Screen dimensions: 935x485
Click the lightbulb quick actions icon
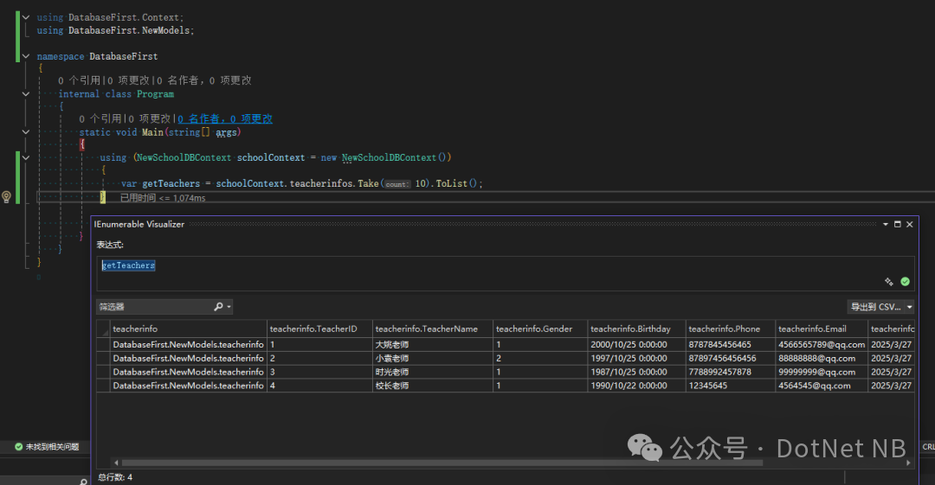click(x=7, y=196)
